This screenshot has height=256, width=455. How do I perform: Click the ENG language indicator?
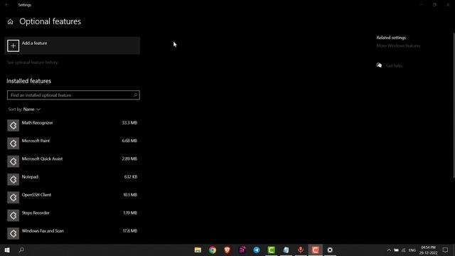[x=412, y=250]
